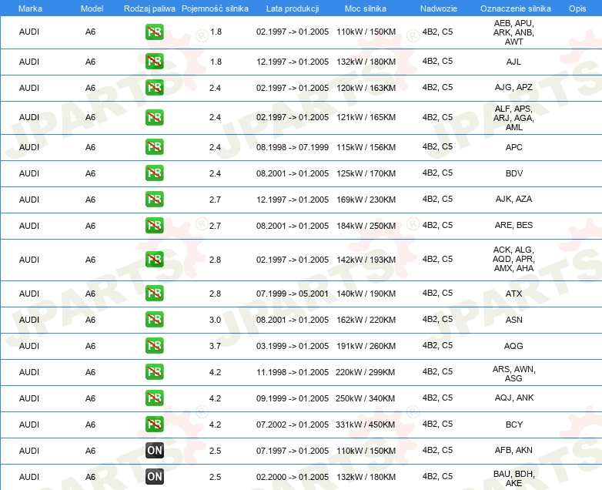Select engine codes BAU, BDH, AKE cell
The width and height of the screenshot is (602, 490).
[x=513, y=478]
